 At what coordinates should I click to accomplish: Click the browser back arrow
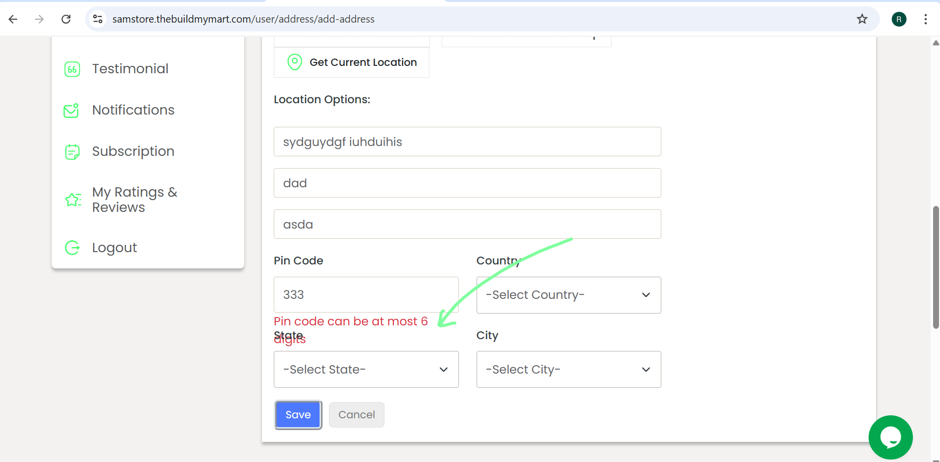click(x=13, y=19)
